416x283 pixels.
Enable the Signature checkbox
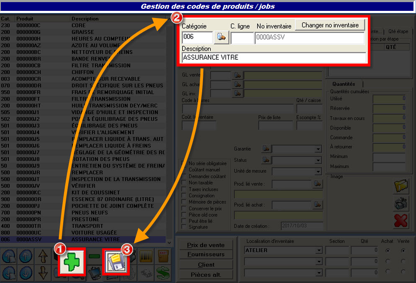pos(184,227)
